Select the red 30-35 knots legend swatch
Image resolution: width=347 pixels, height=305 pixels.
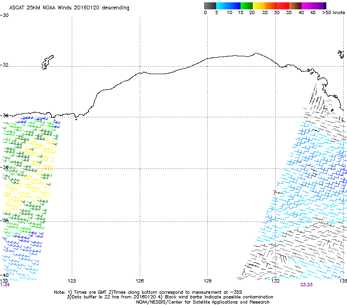[x=283, y=6]
